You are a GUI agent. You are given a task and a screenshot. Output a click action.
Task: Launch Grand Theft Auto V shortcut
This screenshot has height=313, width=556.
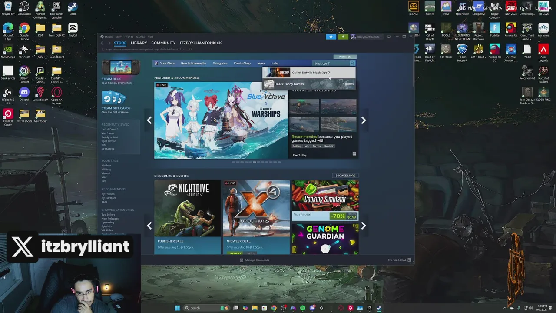click(527, 31)
